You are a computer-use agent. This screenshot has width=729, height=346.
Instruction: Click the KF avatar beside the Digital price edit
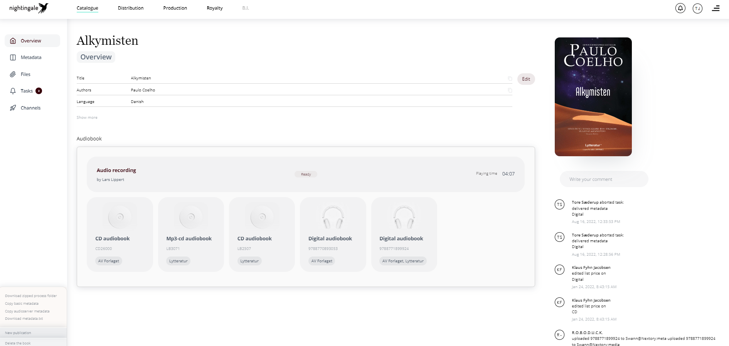click(x=559, y=270)
